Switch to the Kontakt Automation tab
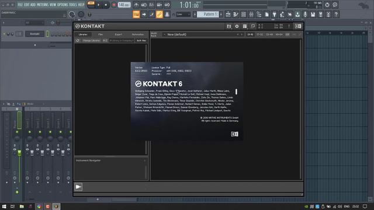This screenshot has height=210, width=374. [x=138, y=34]
